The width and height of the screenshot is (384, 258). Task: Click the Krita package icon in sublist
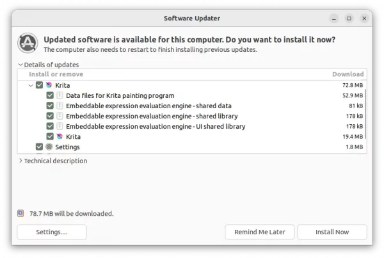pos(60,136)
